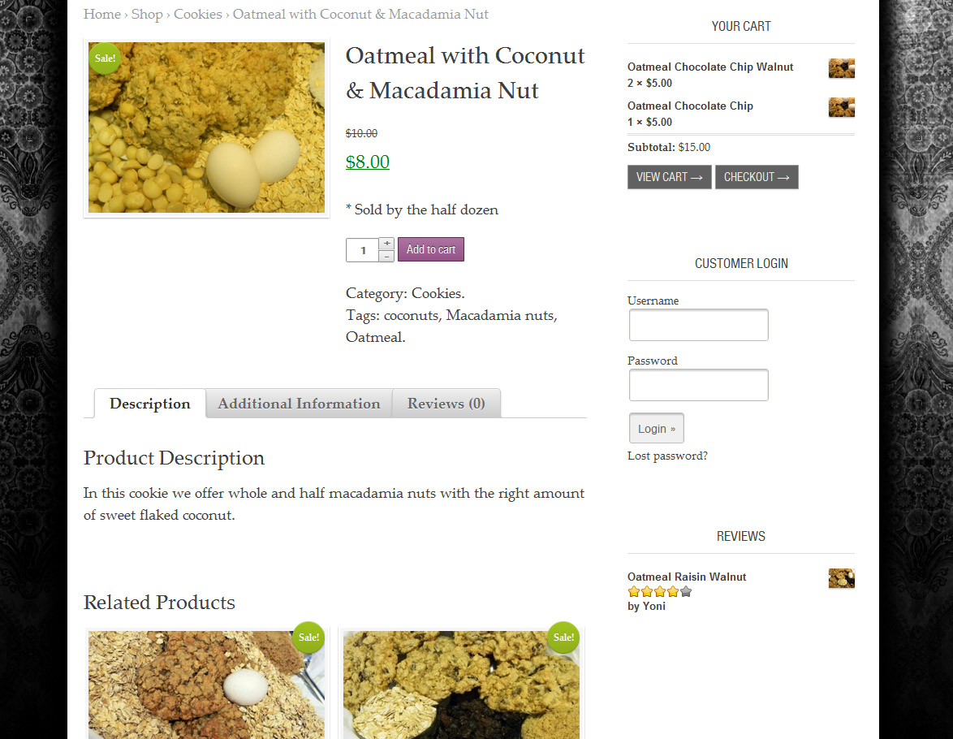The height and width of the screenshot is (739, 953).
Task: Open the Macadamia nuts tag link
Action: (x=499, y=315)
